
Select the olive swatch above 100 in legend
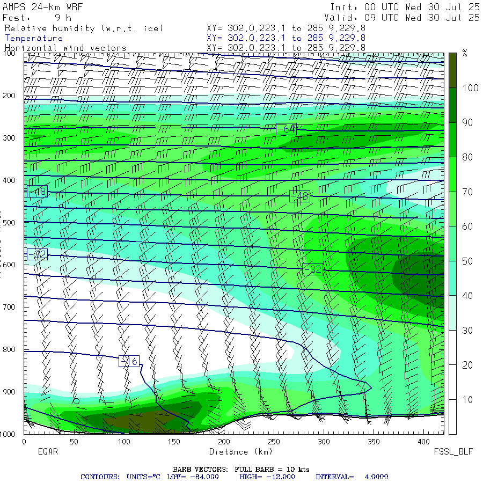[452, 70]
